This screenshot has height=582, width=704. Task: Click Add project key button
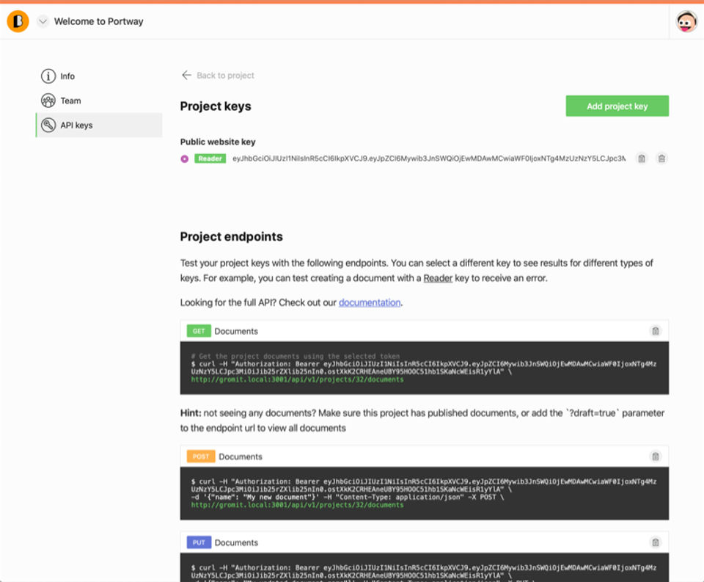pos(617,106)
